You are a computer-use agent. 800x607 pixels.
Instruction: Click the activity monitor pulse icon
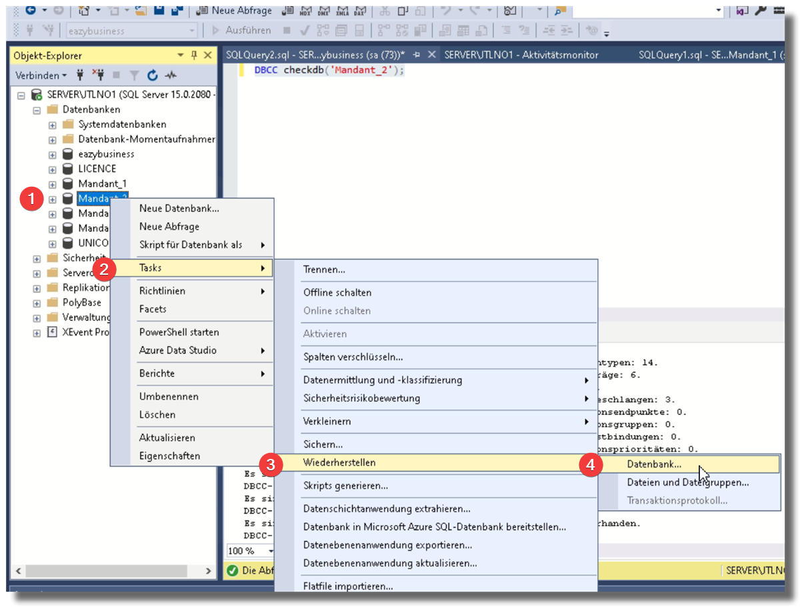click(x=171, y=75)
